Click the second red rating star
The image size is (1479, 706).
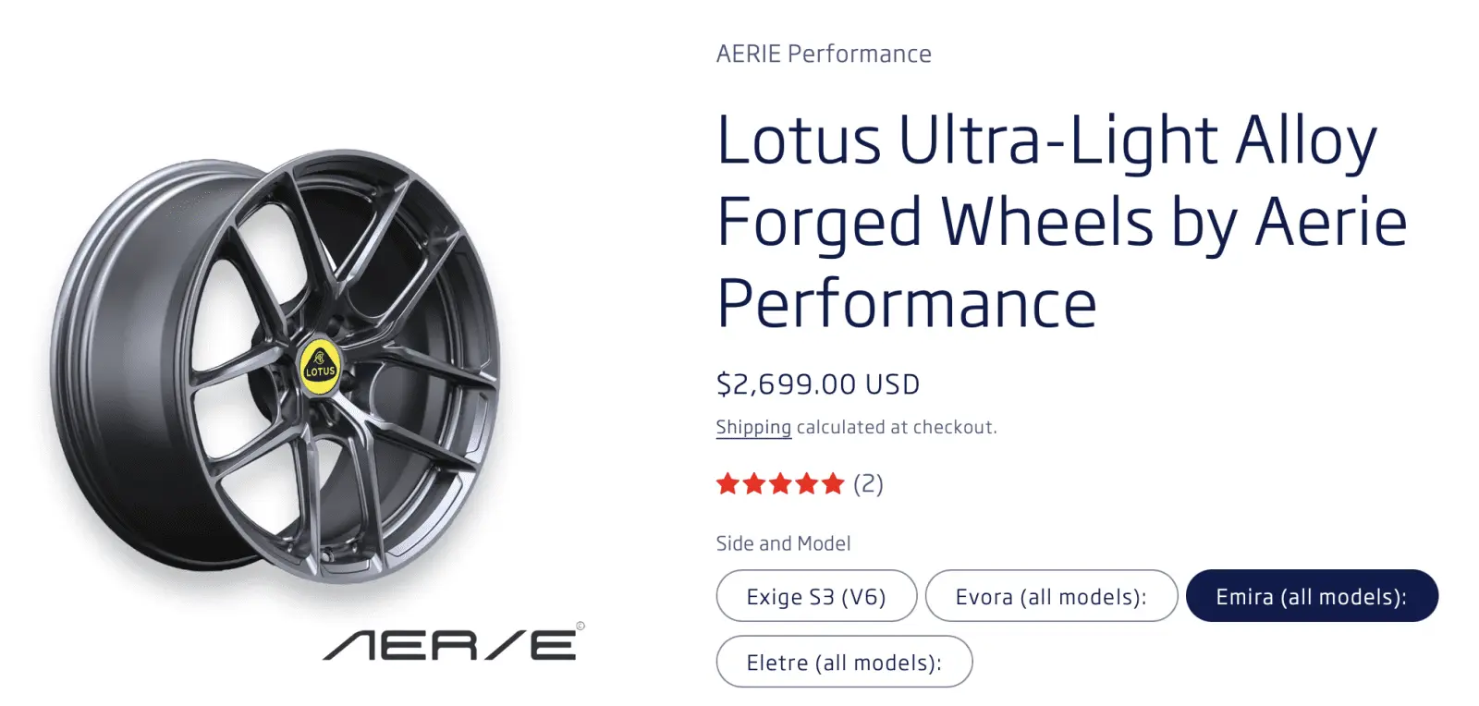754,483
